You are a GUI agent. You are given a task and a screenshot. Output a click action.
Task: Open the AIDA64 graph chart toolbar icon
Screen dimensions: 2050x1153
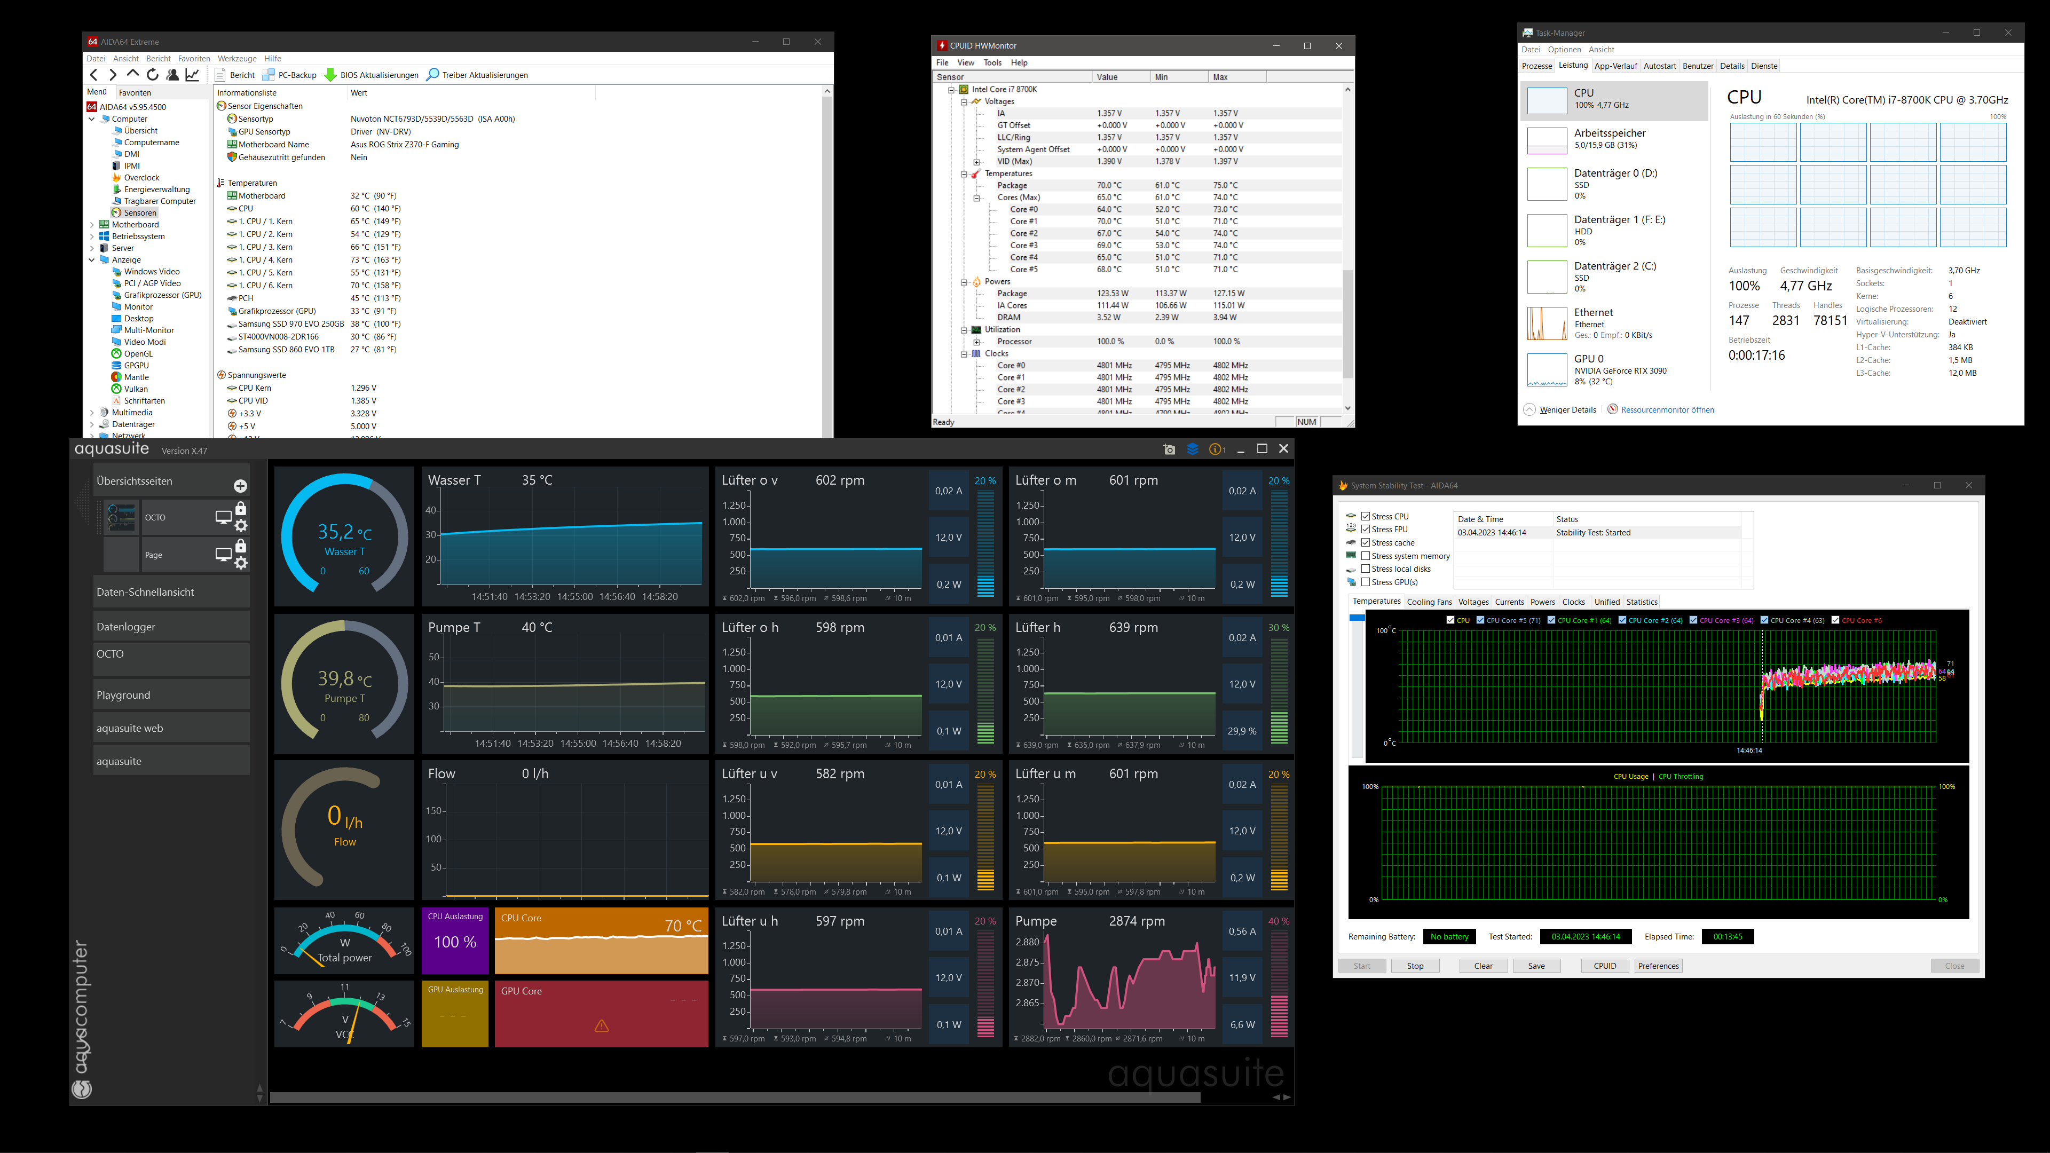point(193,75)
